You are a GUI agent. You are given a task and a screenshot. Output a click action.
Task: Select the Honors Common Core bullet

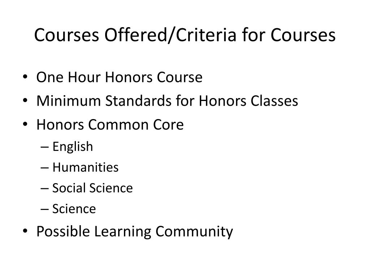click(110, 125)
